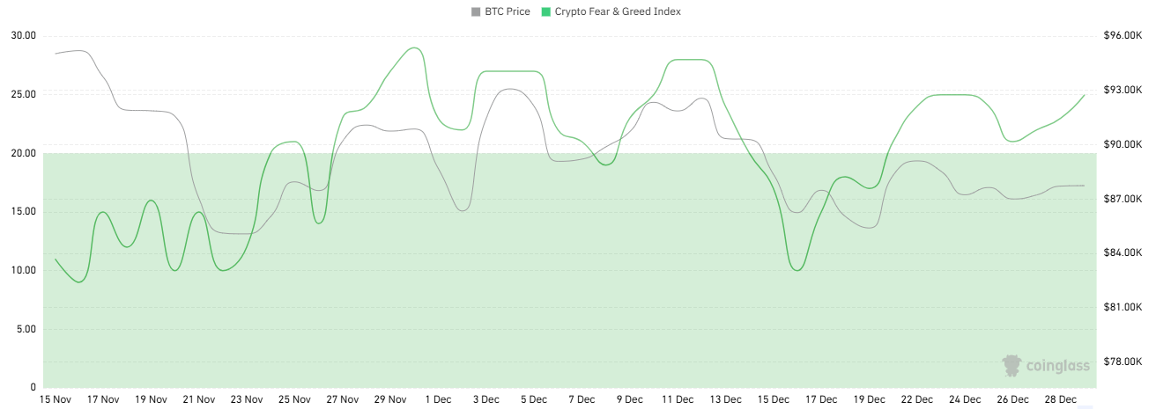Click the 13 Dec x-axis label
The height and width of the screenshot is (409, 1156).
click(724, 399)
